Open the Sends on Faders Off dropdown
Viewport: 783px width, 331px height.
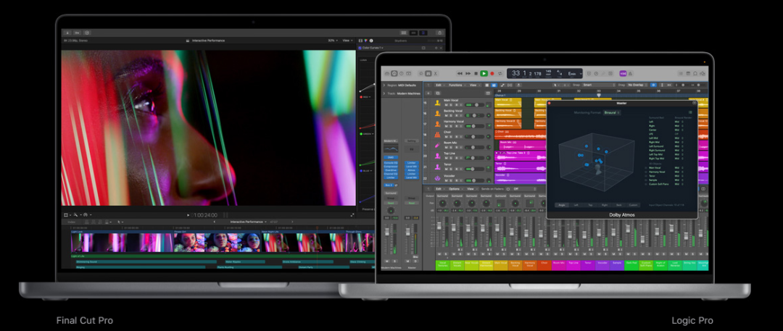tap(524, 189)
